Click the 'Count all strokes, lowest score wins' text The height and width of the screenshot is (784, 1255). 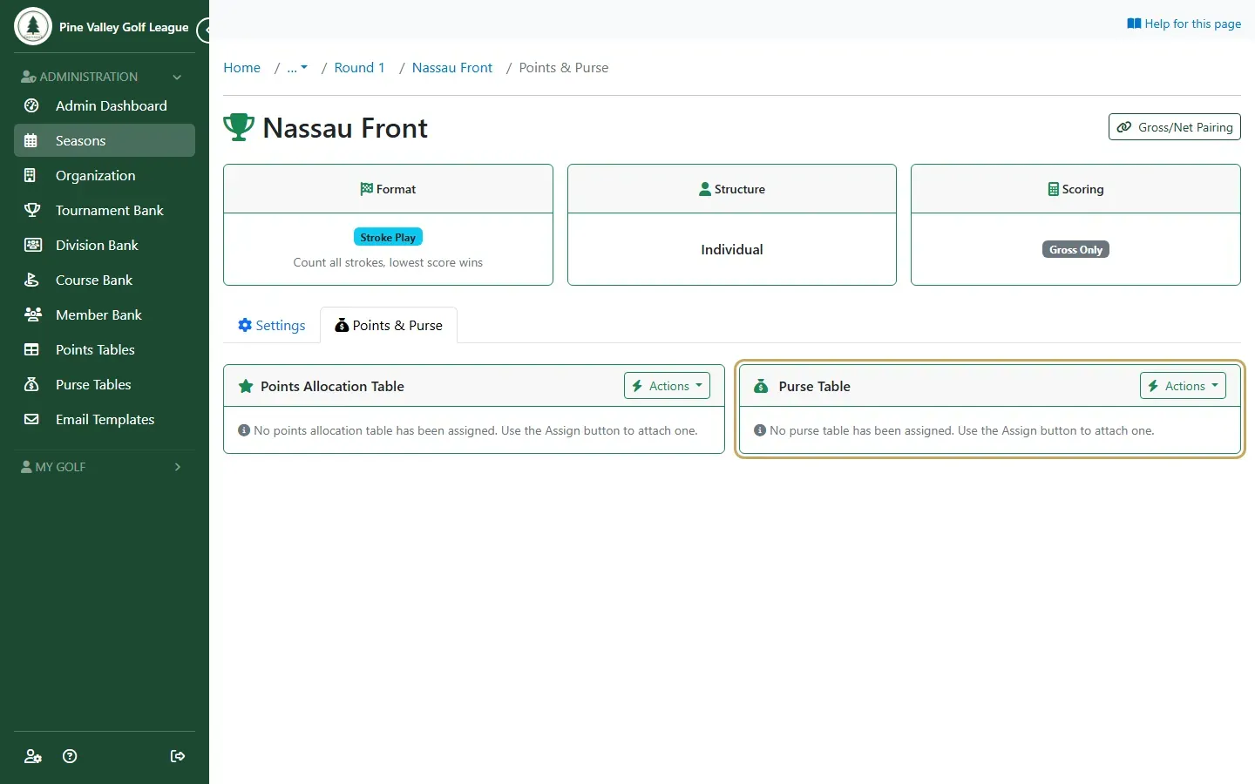[388, 262]
